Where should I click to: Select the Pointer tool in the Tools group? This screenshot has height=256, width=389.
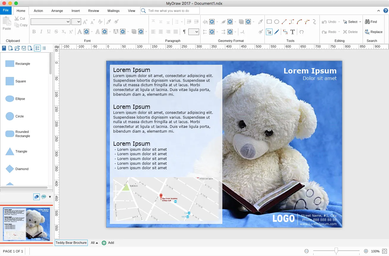(270, 32)
